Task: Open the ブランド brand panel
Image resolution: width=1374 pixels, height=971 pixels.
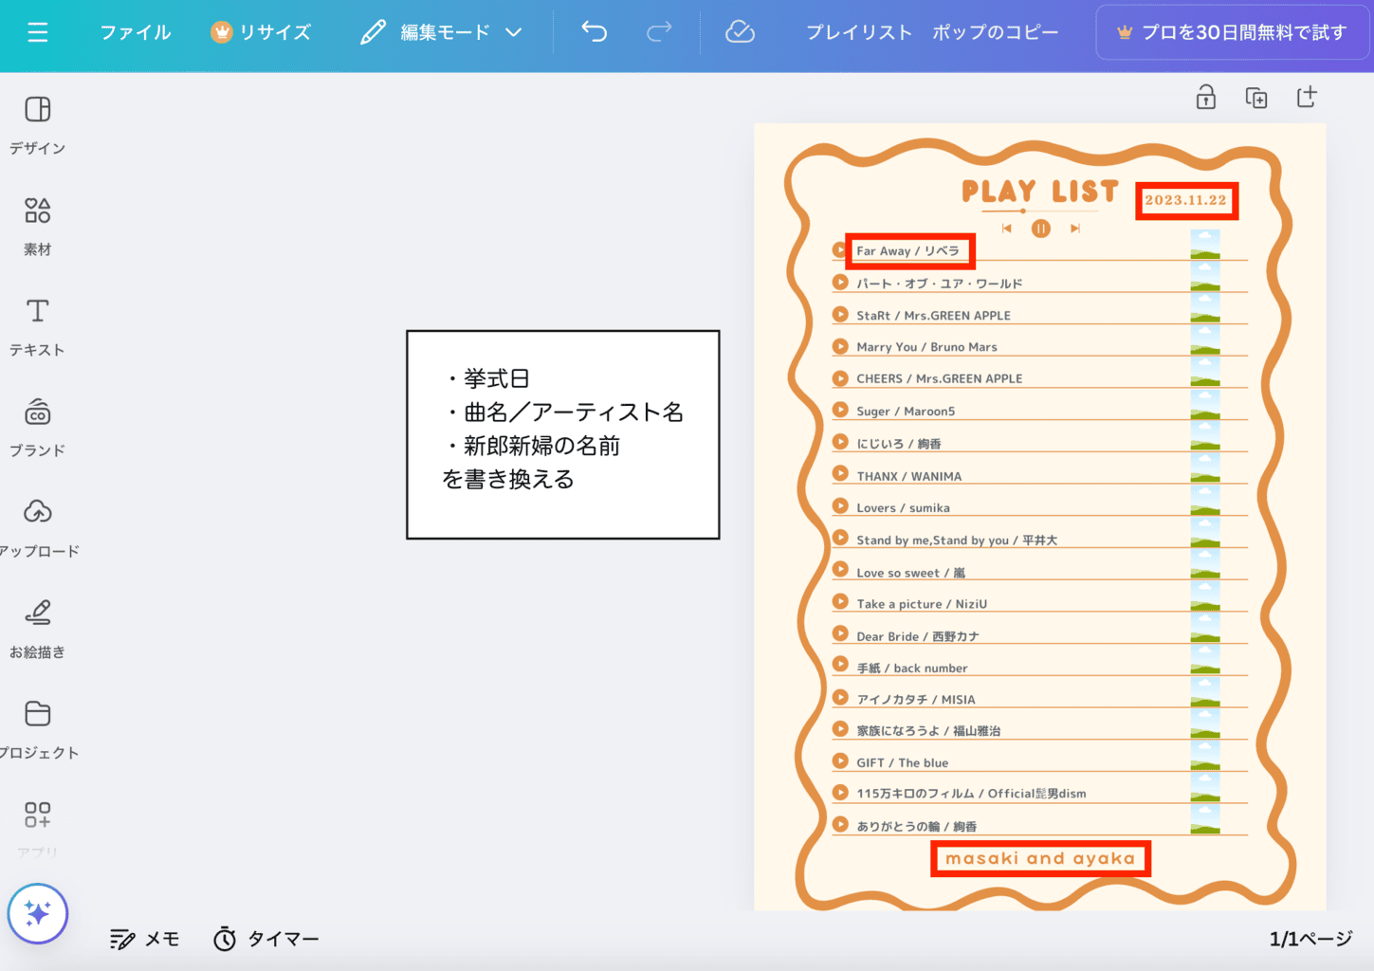Action: coord(38,427)
